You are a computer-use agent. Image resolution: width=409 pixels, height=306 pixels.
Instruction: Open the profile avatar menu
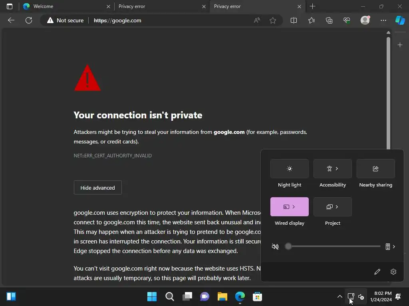(365, 20)
